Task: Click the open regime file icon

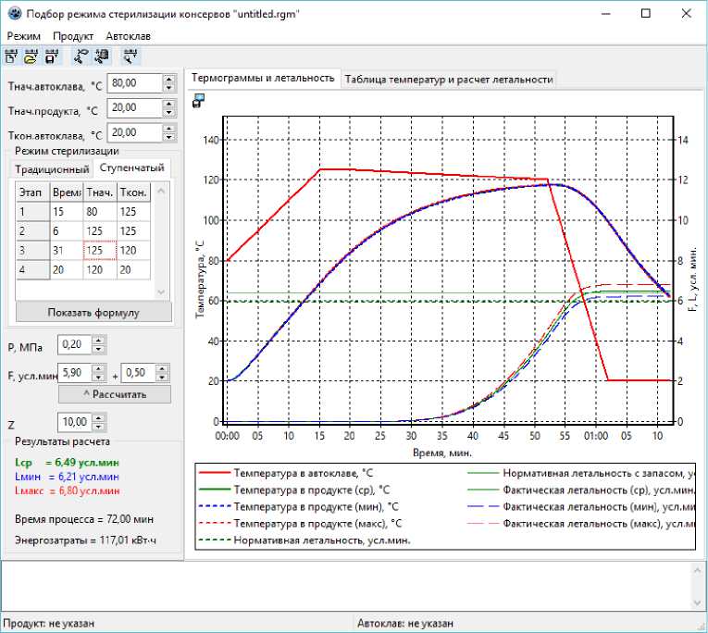Action: [31, 56]
